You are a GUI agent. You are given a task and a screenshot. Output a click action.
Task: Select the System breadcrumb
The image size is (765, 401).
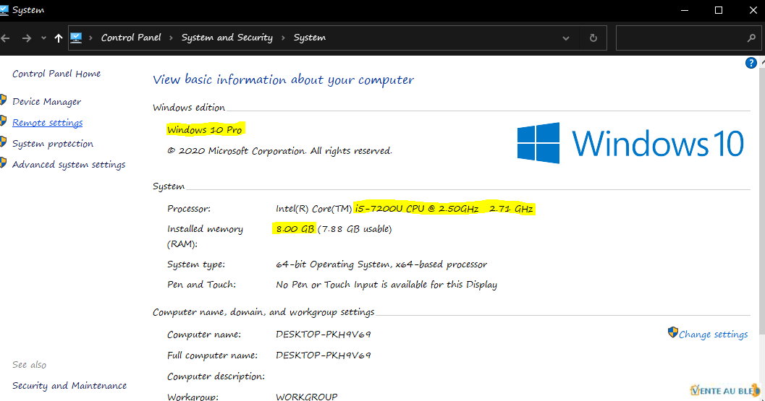click(x=309, y=38)
